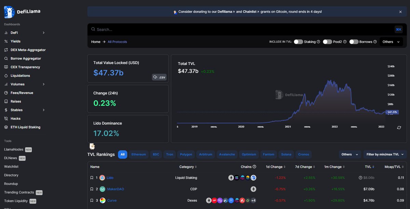
Task: Sort by 1d Change column
Action: (276, 167)
